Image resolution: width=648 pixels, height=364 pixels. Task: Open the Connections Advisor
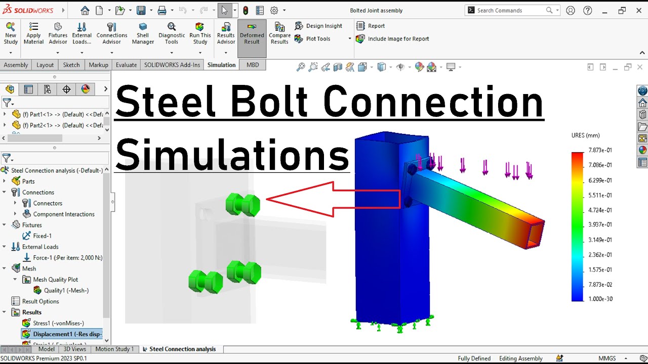point(112,33)
